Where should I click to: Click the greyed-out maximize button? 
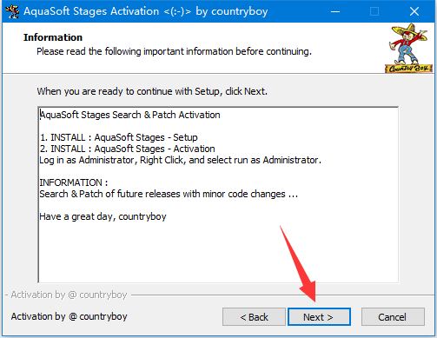click(x=374, y=11)
